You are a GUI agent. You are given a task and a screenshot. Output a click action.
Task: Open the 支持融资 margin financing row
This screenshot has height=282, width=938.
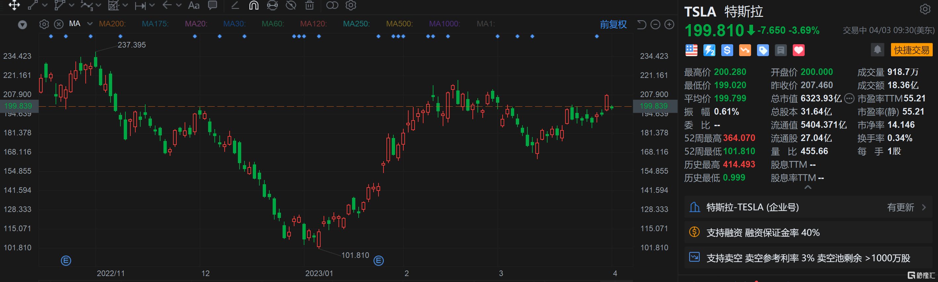[808, 232]
